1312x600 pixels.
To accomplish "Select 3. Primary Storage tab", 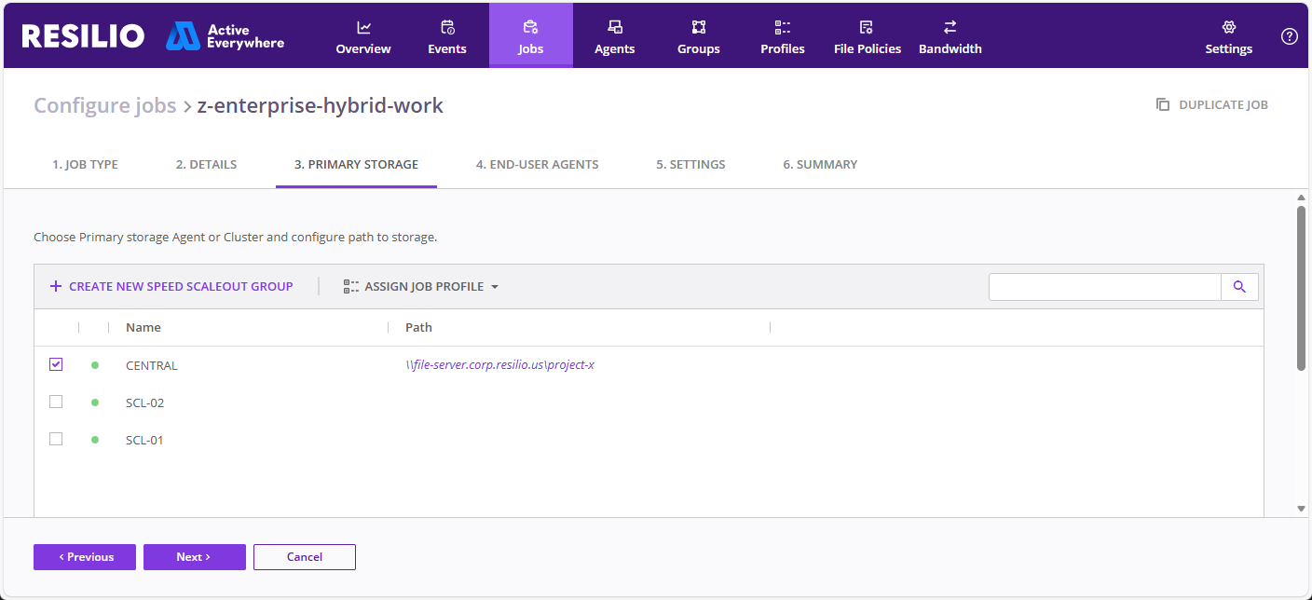I will (356, 164).
